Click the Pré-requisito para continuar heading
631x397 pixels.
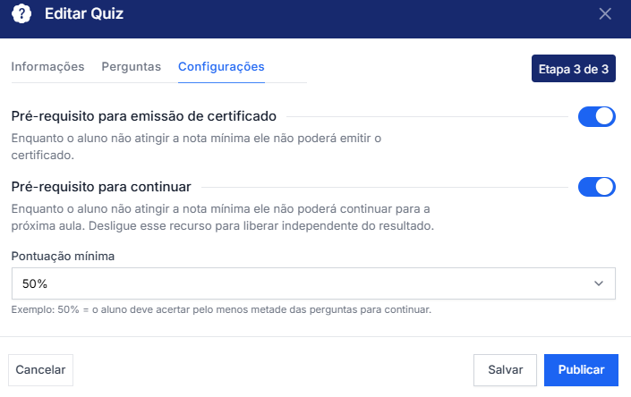coord(101,186)
